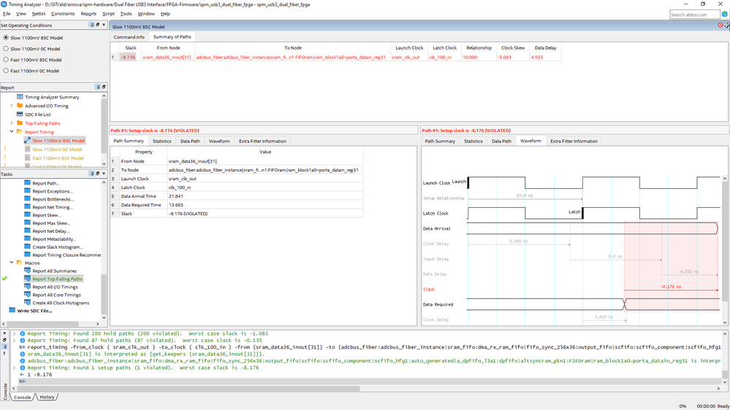Collapse the Report Timing tree node
Viewport: 730px width, 410px height.
coord(12,132)
